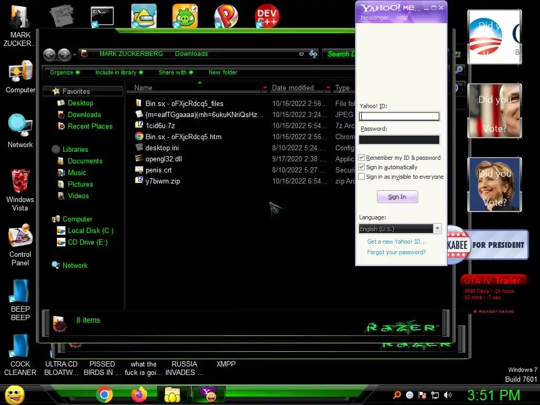The image size is (540, 405).
Task: Open the Share with dropdown
Action: coord(176,72)
